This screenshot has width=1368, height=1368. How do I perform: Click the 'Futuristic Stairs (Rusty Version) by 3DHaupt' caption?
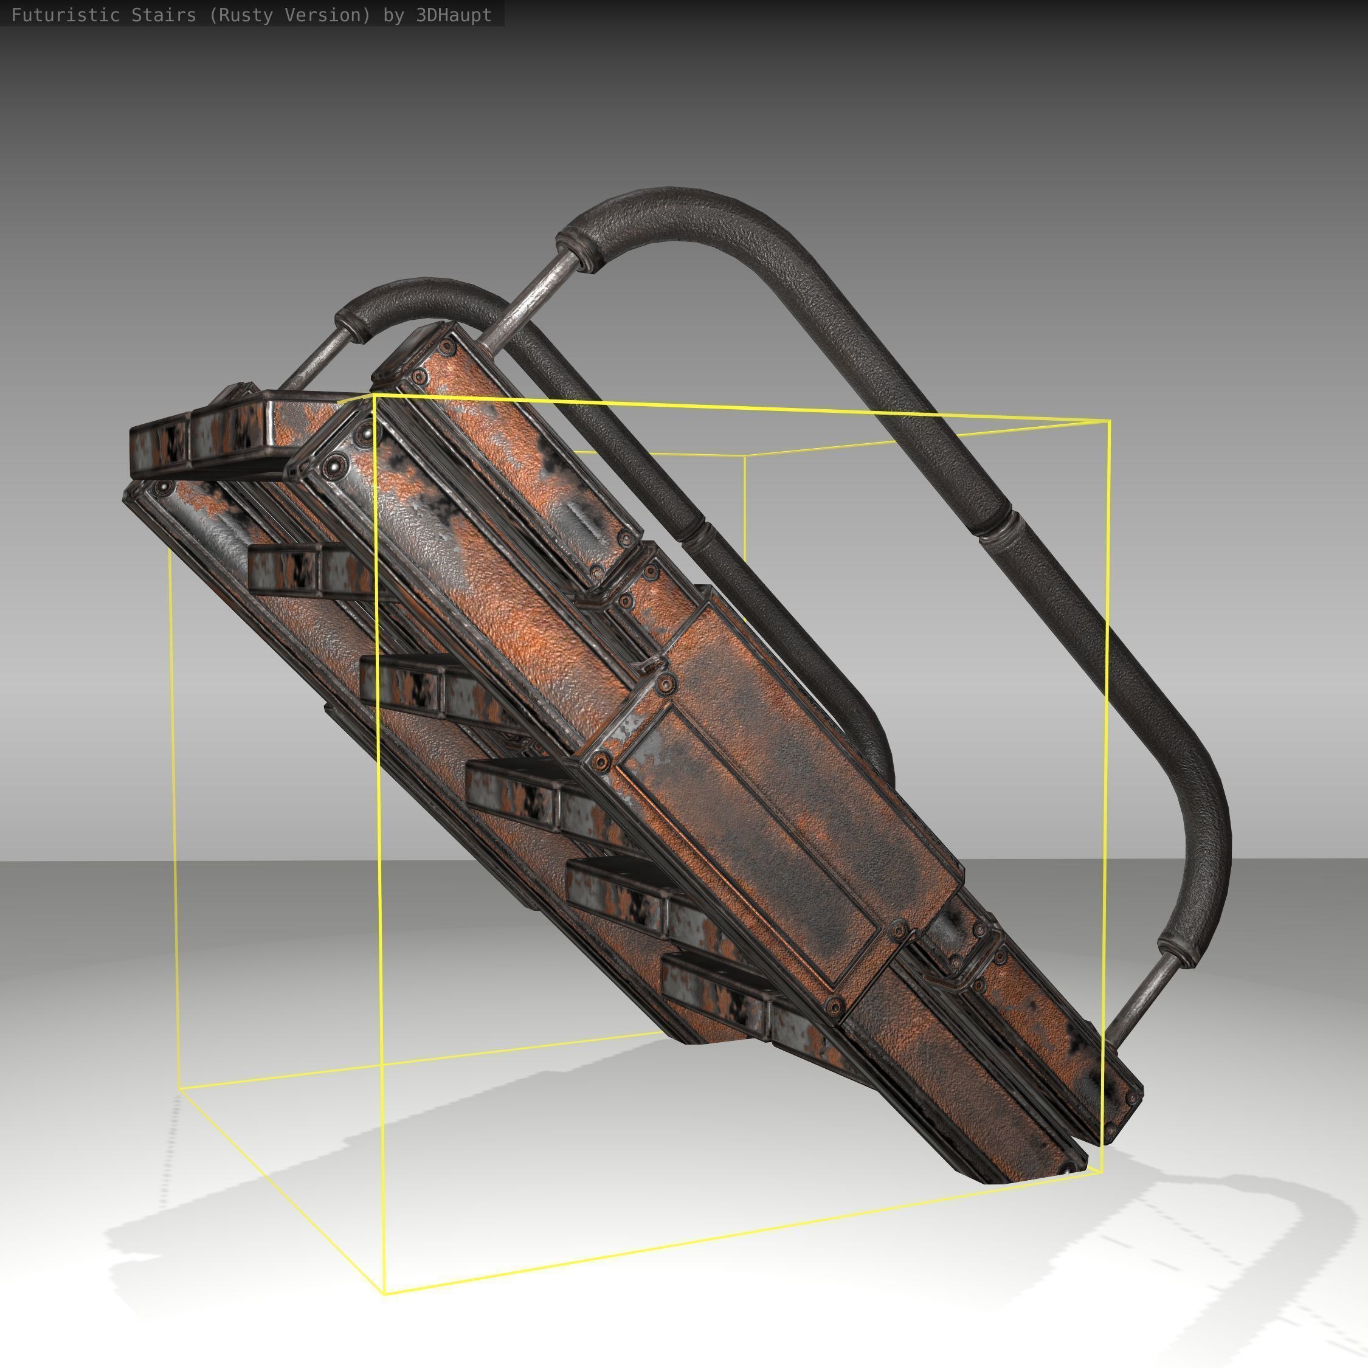click(251, 15)
